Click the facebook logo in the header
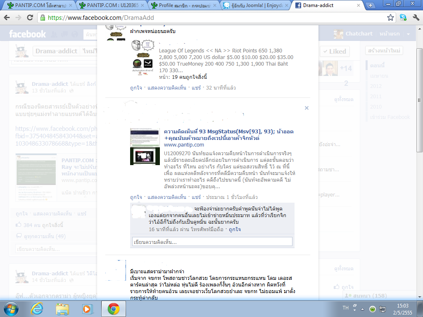The image size is (423, 317). pyautogui.click(x=28, y=34)
